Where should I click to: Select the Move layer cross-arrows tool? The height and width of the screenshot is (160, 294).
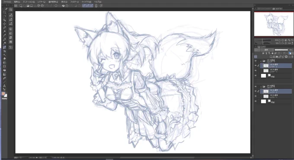[x=4, y=24]
